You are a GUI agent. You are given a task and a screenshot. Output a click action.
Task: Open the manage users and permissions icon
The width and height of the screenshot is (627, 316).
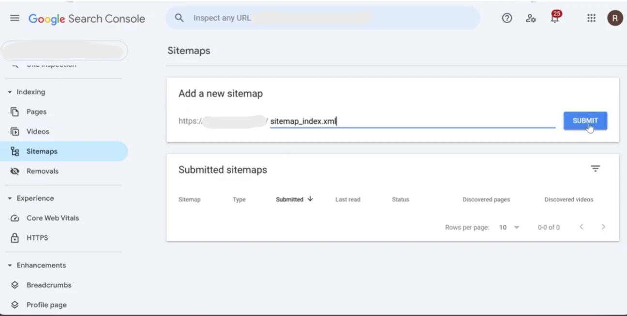coord(531,18)
